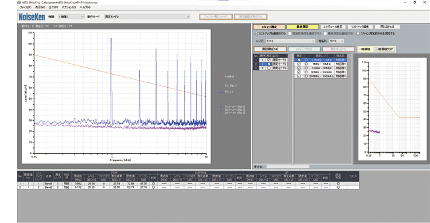This screenshot has height=223, width=430.
Task: Click the app icon in the title bar
Action: (19, 2)
